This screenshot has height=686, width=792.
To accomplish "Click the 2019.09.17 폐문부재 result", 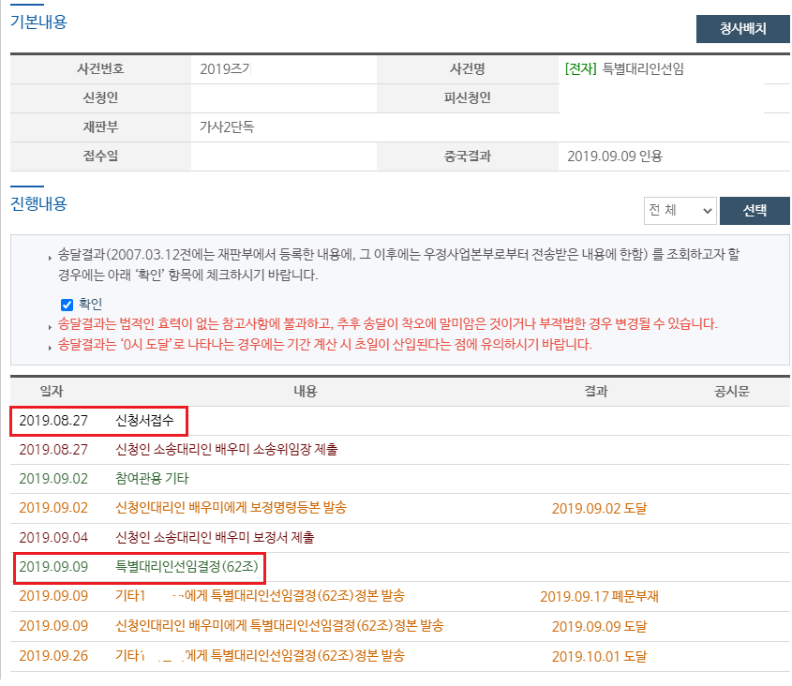I will [599, 596].
